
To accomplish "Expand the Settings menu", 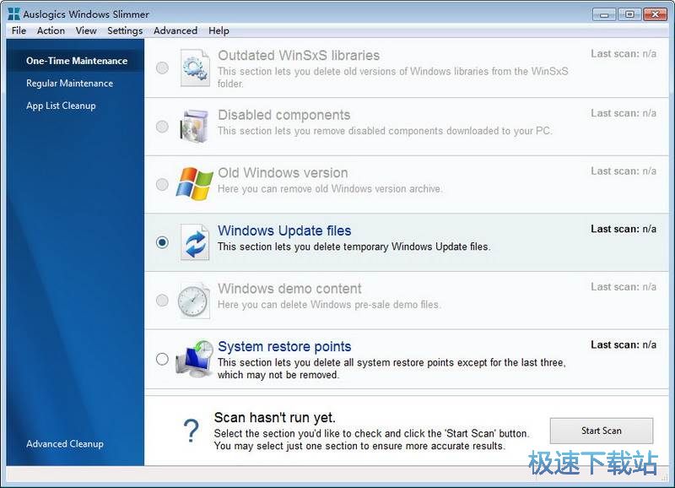I will [x=125, y=30].
